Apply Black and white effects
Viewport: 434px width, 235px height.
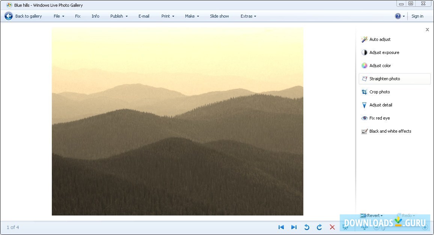[390, 131]
